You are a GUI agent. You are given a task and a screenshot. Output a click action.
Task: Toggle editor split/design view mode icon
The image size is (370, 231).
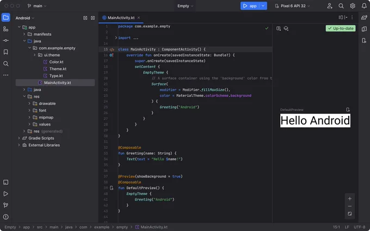pyautogui.click(x=343, y=17)
